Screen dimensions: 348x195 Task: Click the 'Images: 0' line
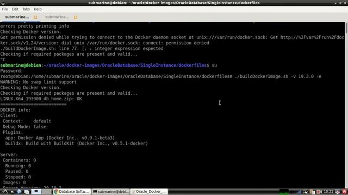point(14,183)
